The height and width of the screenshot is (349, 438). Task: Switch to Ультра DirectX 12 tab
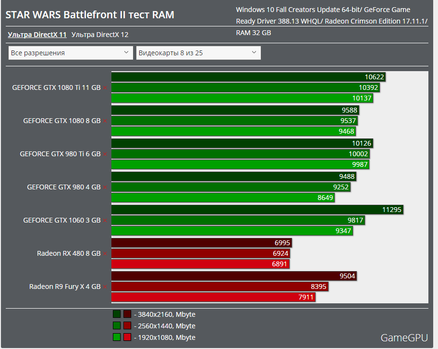(100, 35)
